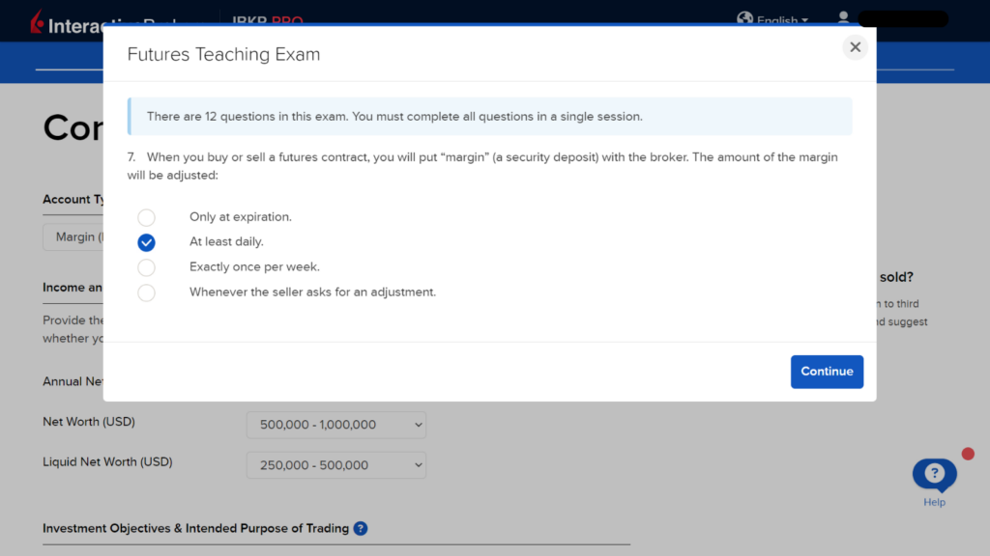
Task: Click the info icon beside Investment Objectives
Action: pyautogui.click(x=361, y=528)
